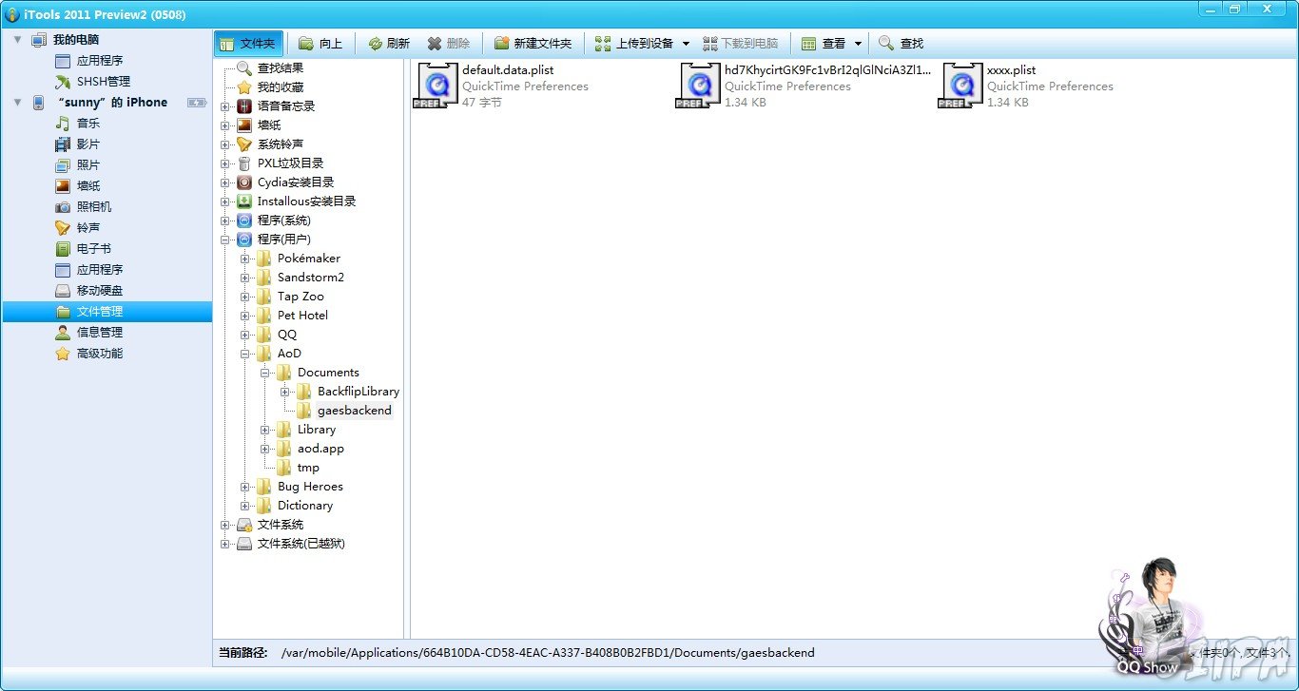The width and height of the screenshot is (1299, 691).
Task: Expand the BackflipLibrary folder node
Action: (x=285, y=392)
